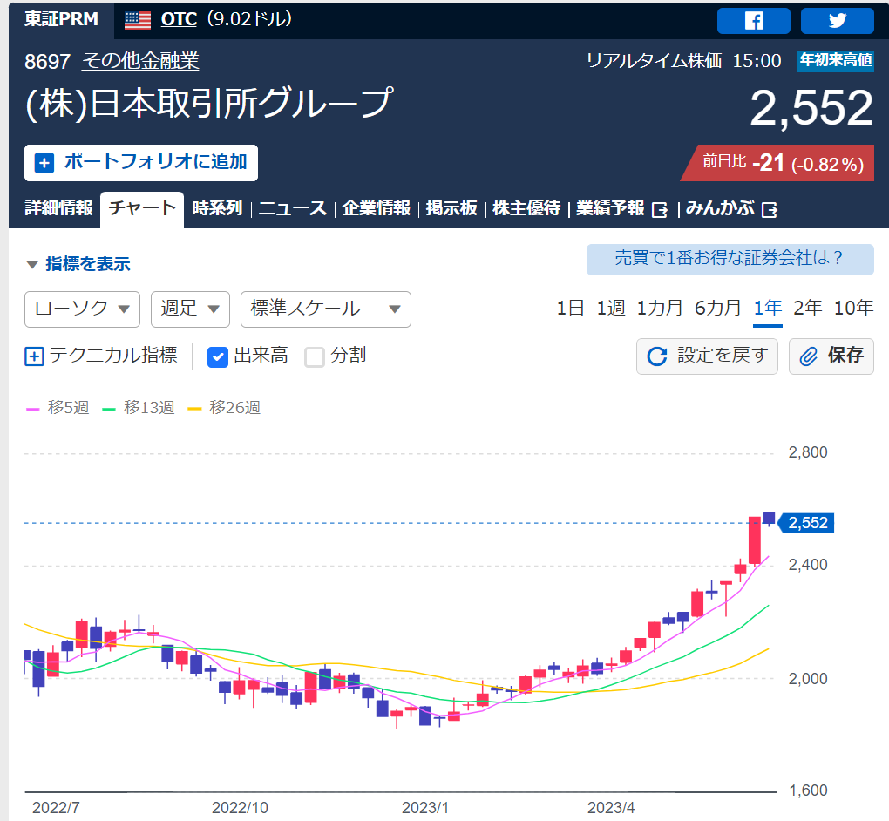Select the 10年 chart range
The image size is (889, 821).
point(853,308)
